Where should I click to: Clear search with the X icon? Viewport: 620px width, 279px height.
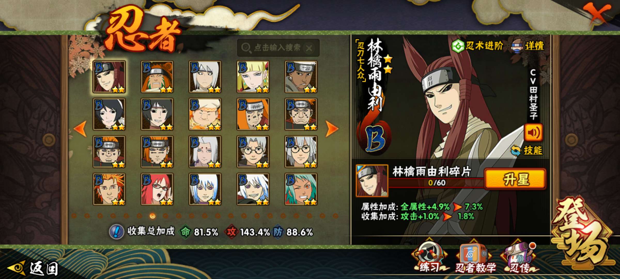[309, 48]
